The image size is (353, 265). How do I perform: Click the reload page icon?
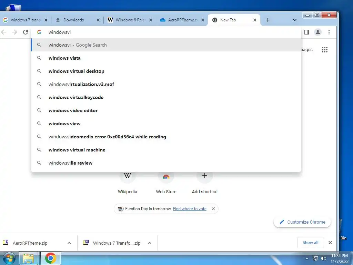click(x=26, y=32)
